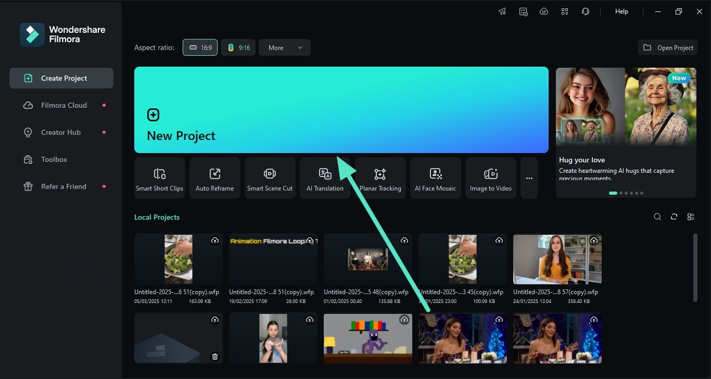Click the date 05/03/2025 12:11

154,301
